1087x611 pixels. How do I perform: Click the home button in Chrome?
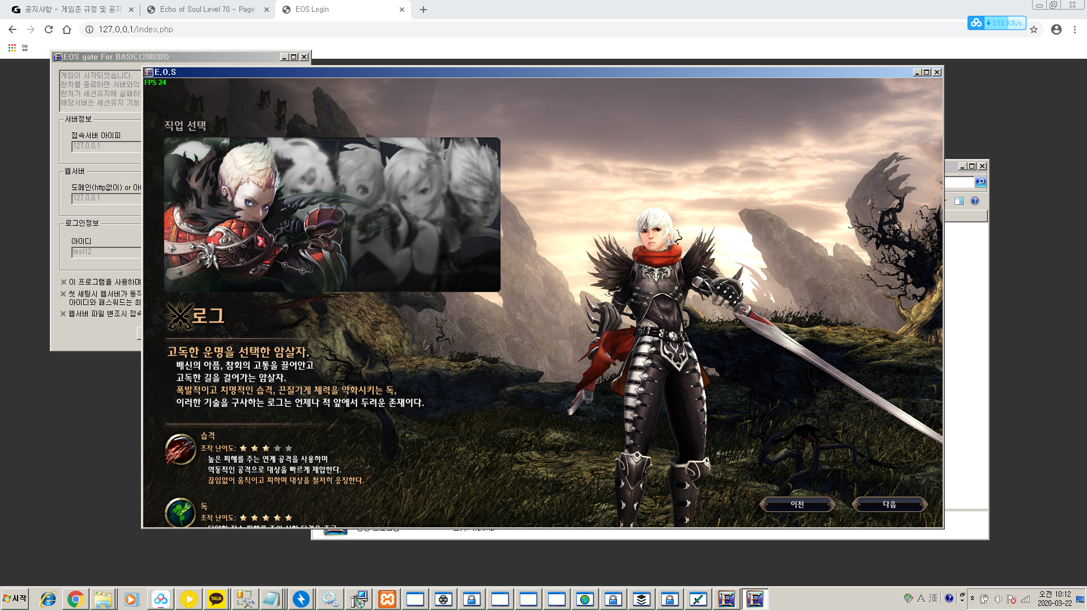pyautogui.click(x=67, y=29)
